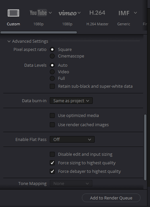Pick the IMF preset icon

tap(124, 13)
